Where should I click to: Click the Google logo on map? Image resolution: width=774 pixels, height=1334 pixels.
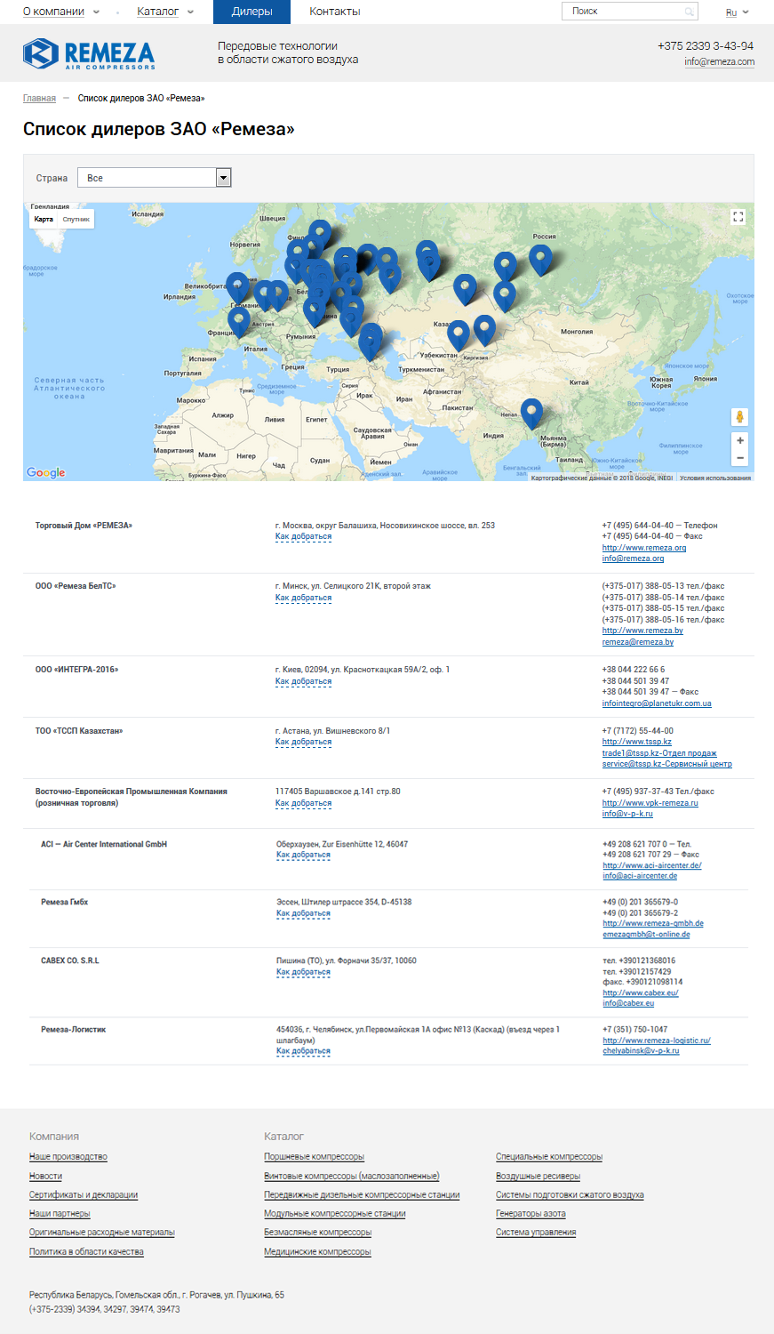(x=46, y=472)
